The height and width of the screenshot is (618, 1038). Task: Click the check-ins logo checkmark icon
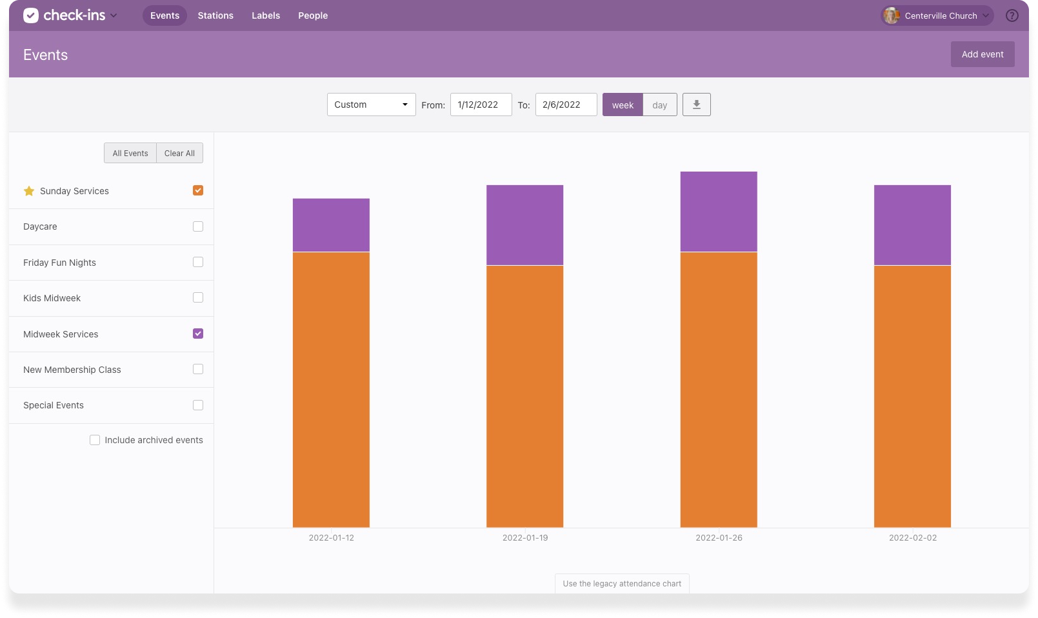point(30,15)
